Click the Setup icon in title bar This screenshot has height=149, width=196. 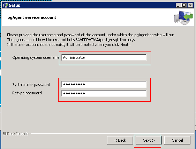pos(5,5)
